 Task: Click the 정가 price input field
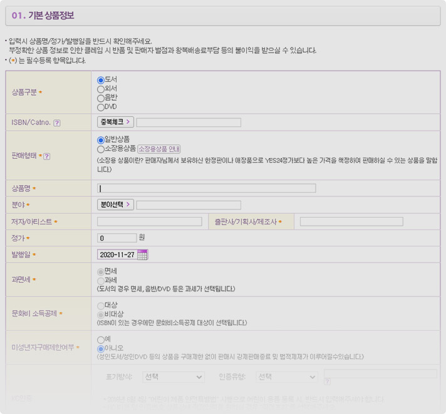(x=117, y=238)
